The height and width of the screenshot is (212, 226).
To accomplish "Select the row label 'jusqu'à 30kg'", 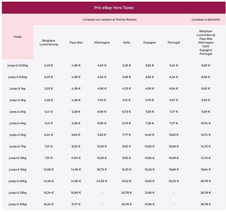I will click(17, 204).
